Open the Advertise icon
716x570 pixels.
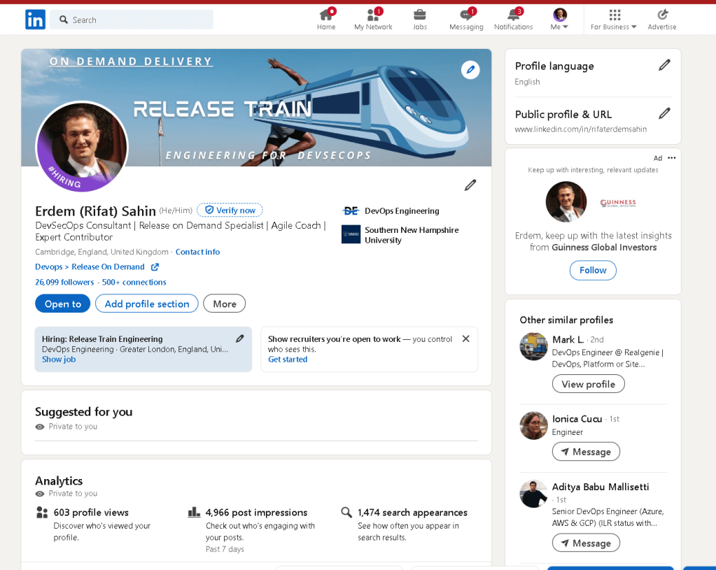(662, 15)
